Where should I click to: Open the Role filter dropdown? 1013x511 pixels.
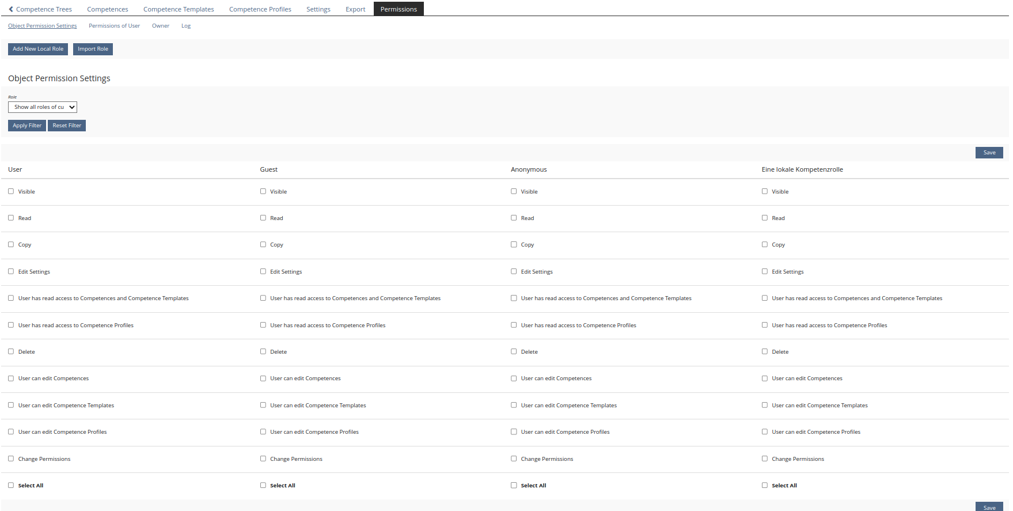tap(43, 107)
